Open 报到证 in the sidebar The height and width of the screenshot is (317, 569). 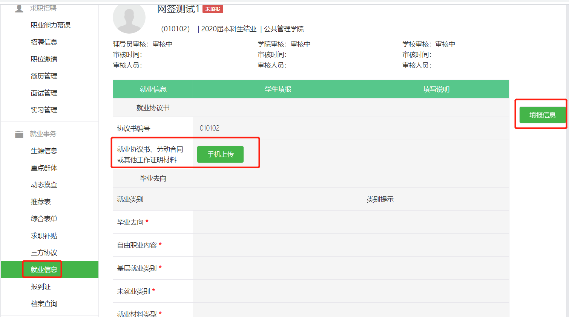tap(40, 287)
